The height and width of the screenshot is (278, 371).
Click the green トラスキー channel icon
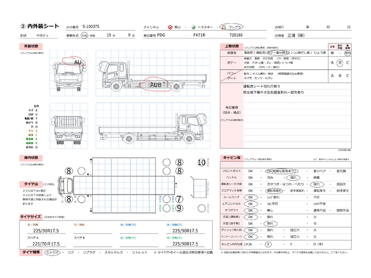click(x=193, y=27)
